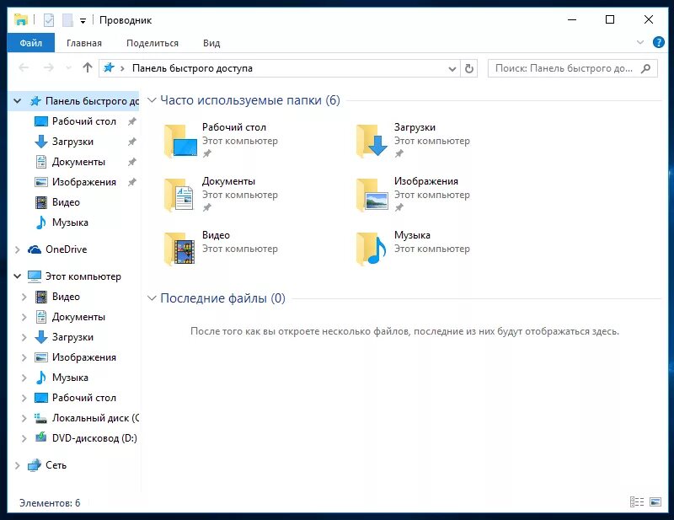
Task: Expand the Сеть node
Action: (x=17, y=465)
